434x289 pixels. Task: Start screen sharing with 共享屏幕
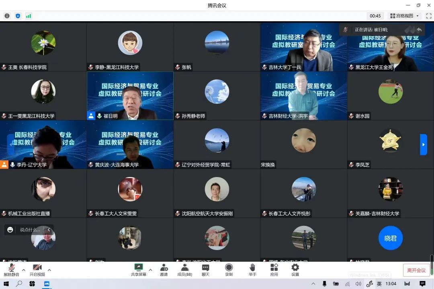[x=138, y=270]
